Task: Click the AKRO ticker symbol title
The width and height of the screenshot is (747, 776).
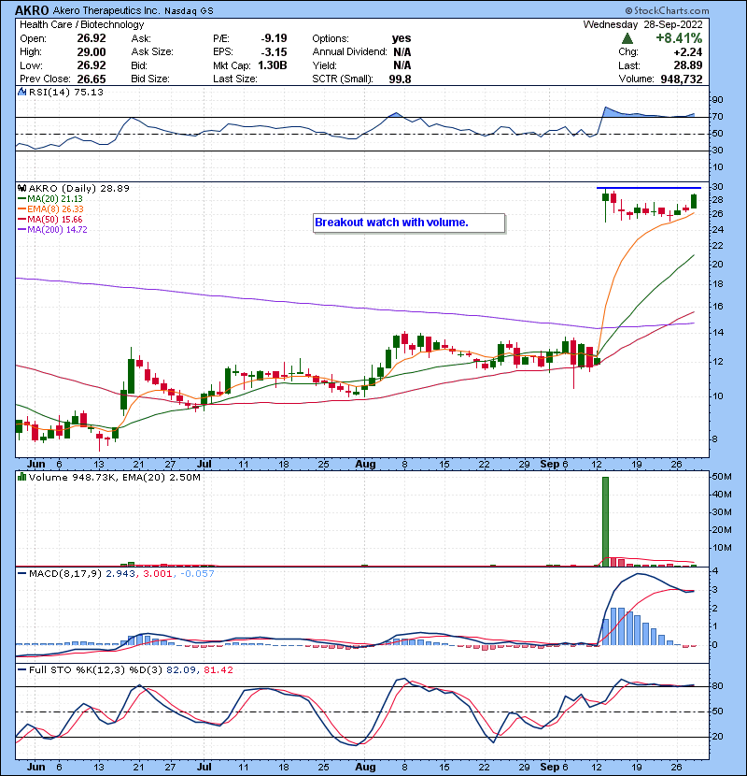Action: [x=32, y=10]
